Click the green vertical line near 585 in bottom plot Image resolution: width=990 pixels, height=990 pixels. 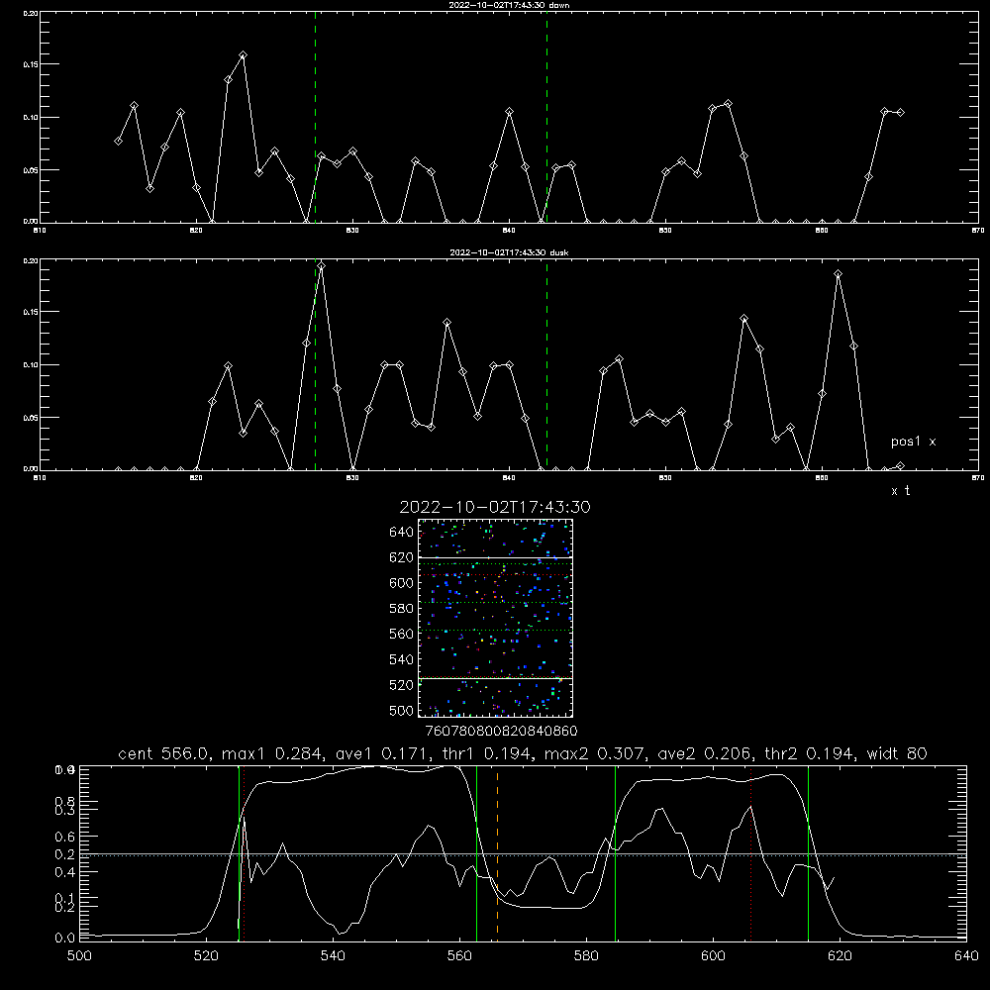click(615, 853)
